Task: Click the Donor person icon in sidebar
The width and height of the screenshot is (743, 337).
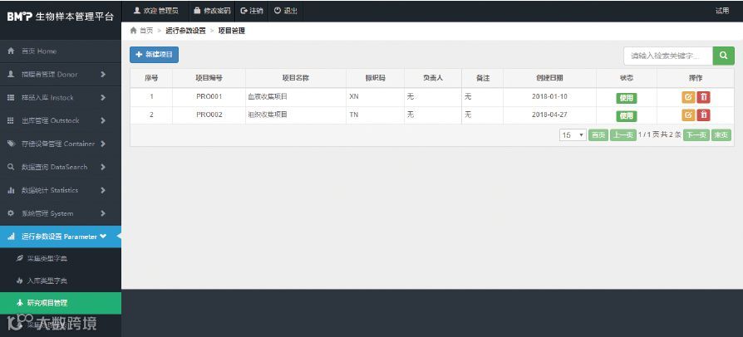Action: (x=11, y=75)
